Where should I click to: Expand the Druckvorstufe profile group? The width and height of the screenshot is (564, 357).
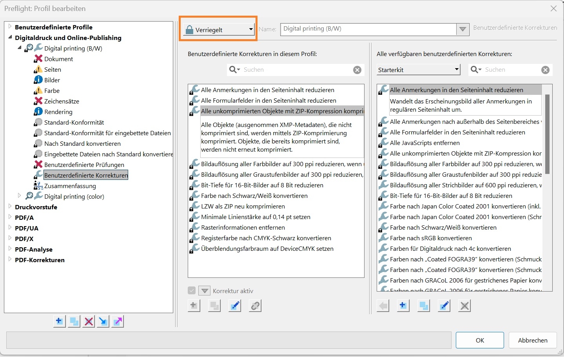tap(9, 207)
